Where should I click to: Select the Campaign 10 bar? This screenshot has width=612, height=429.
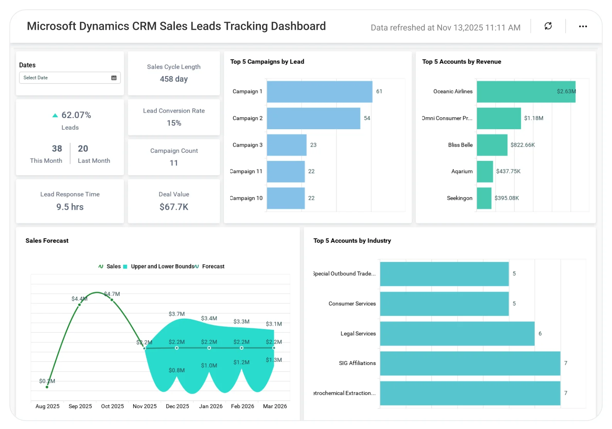pyautogui.click(x=286, y=198)
